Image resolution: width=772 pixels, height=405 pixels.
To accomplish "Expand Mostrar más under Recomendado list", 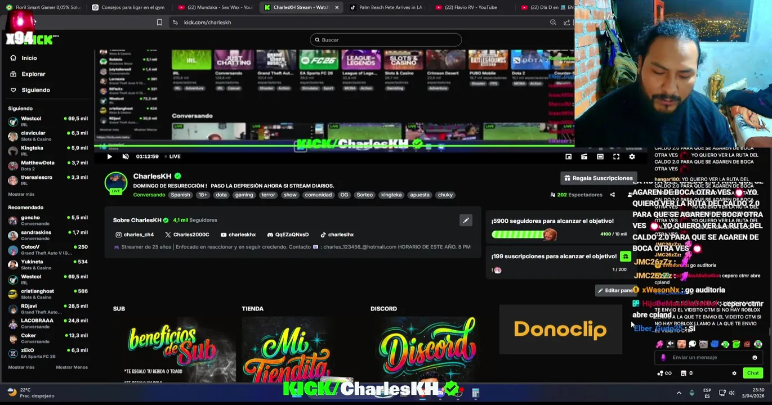I will (x=21, y=367).
